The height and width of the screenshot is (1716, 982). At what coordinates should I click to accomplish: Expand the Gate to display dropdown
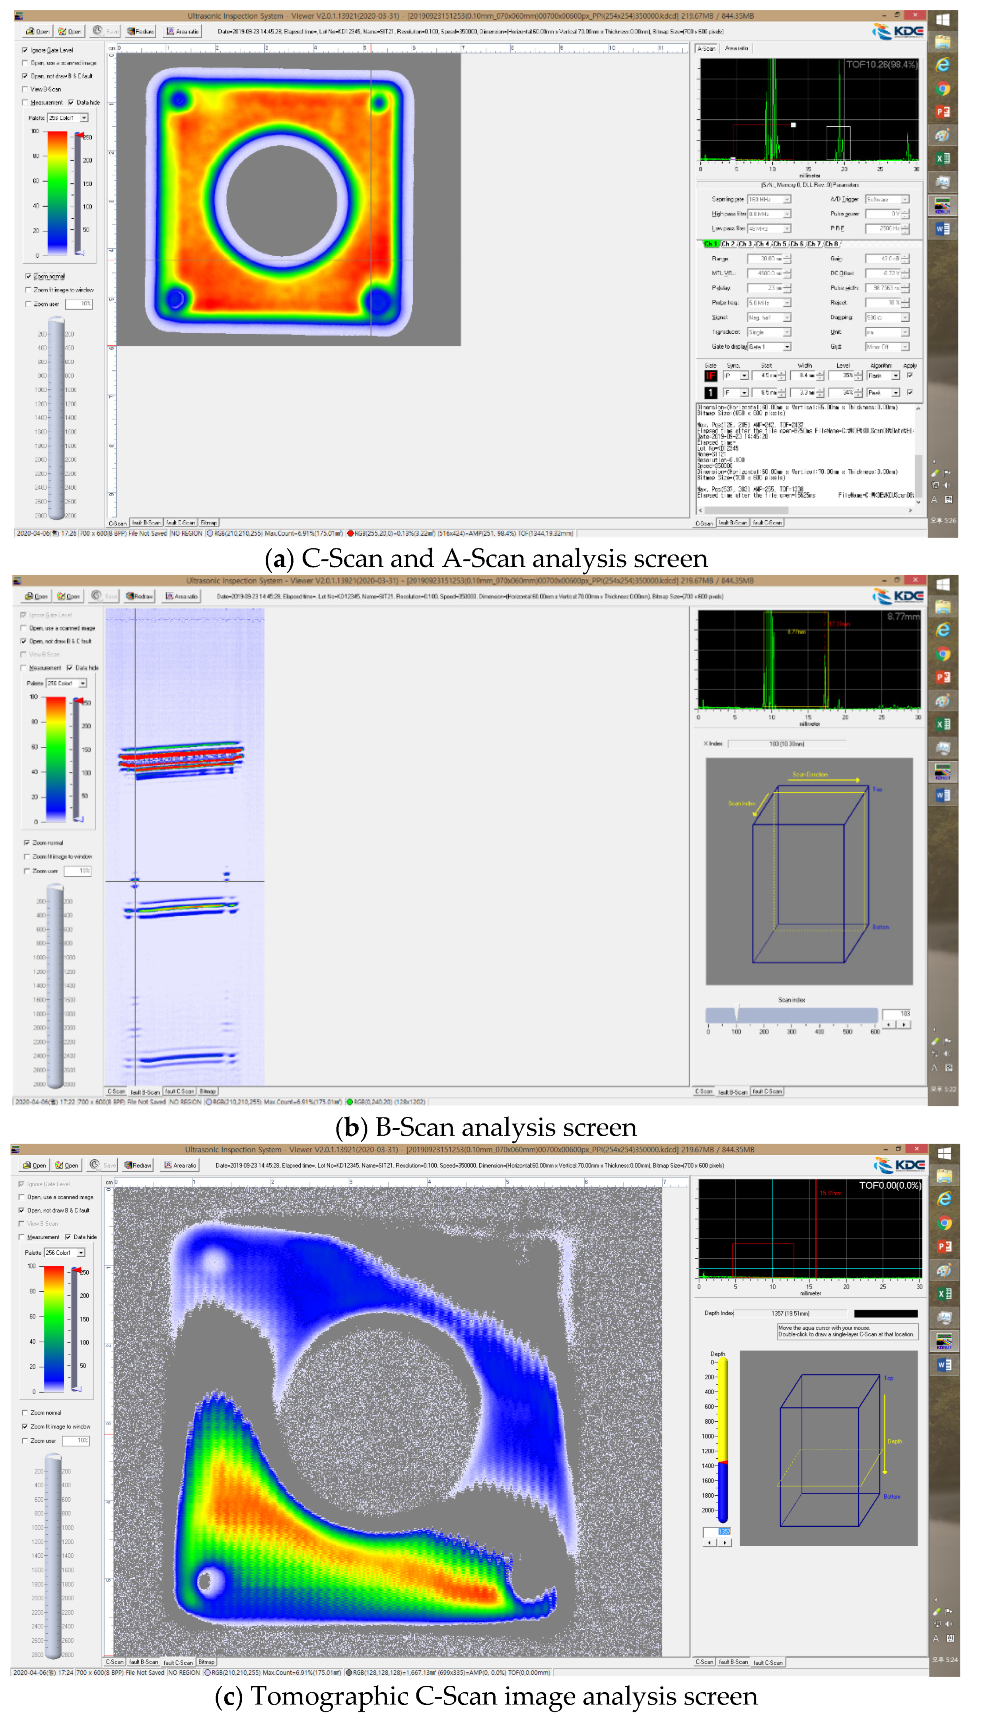coord(786,346)
